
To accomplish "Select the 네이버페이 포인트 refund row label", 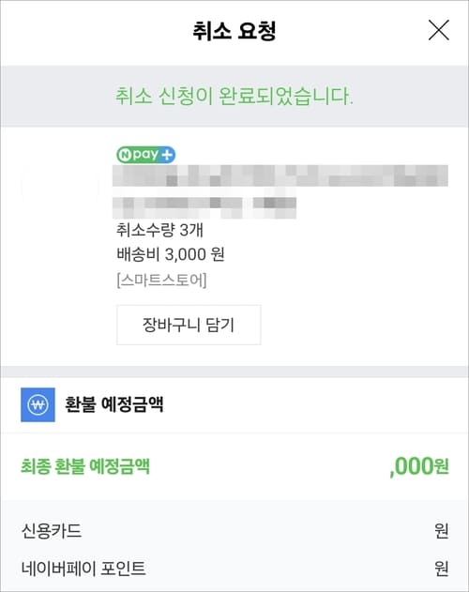I will [x=83, y=568].
